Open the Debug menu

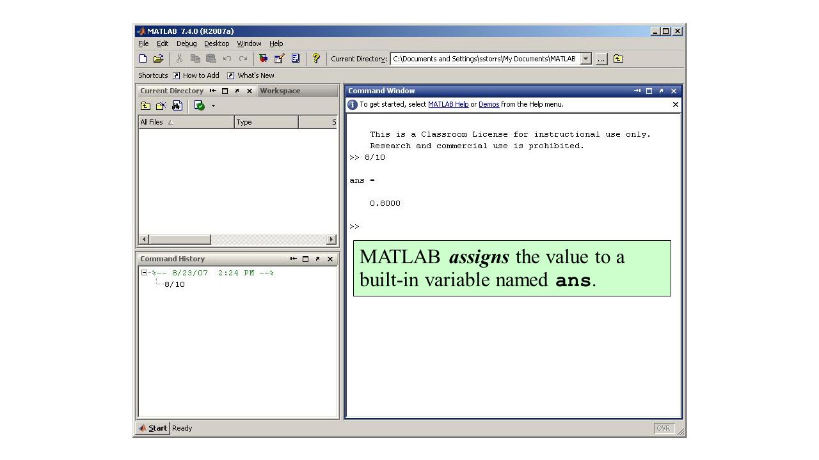click(187, 43)
